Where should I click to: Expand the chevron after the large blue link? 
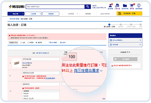101,71
